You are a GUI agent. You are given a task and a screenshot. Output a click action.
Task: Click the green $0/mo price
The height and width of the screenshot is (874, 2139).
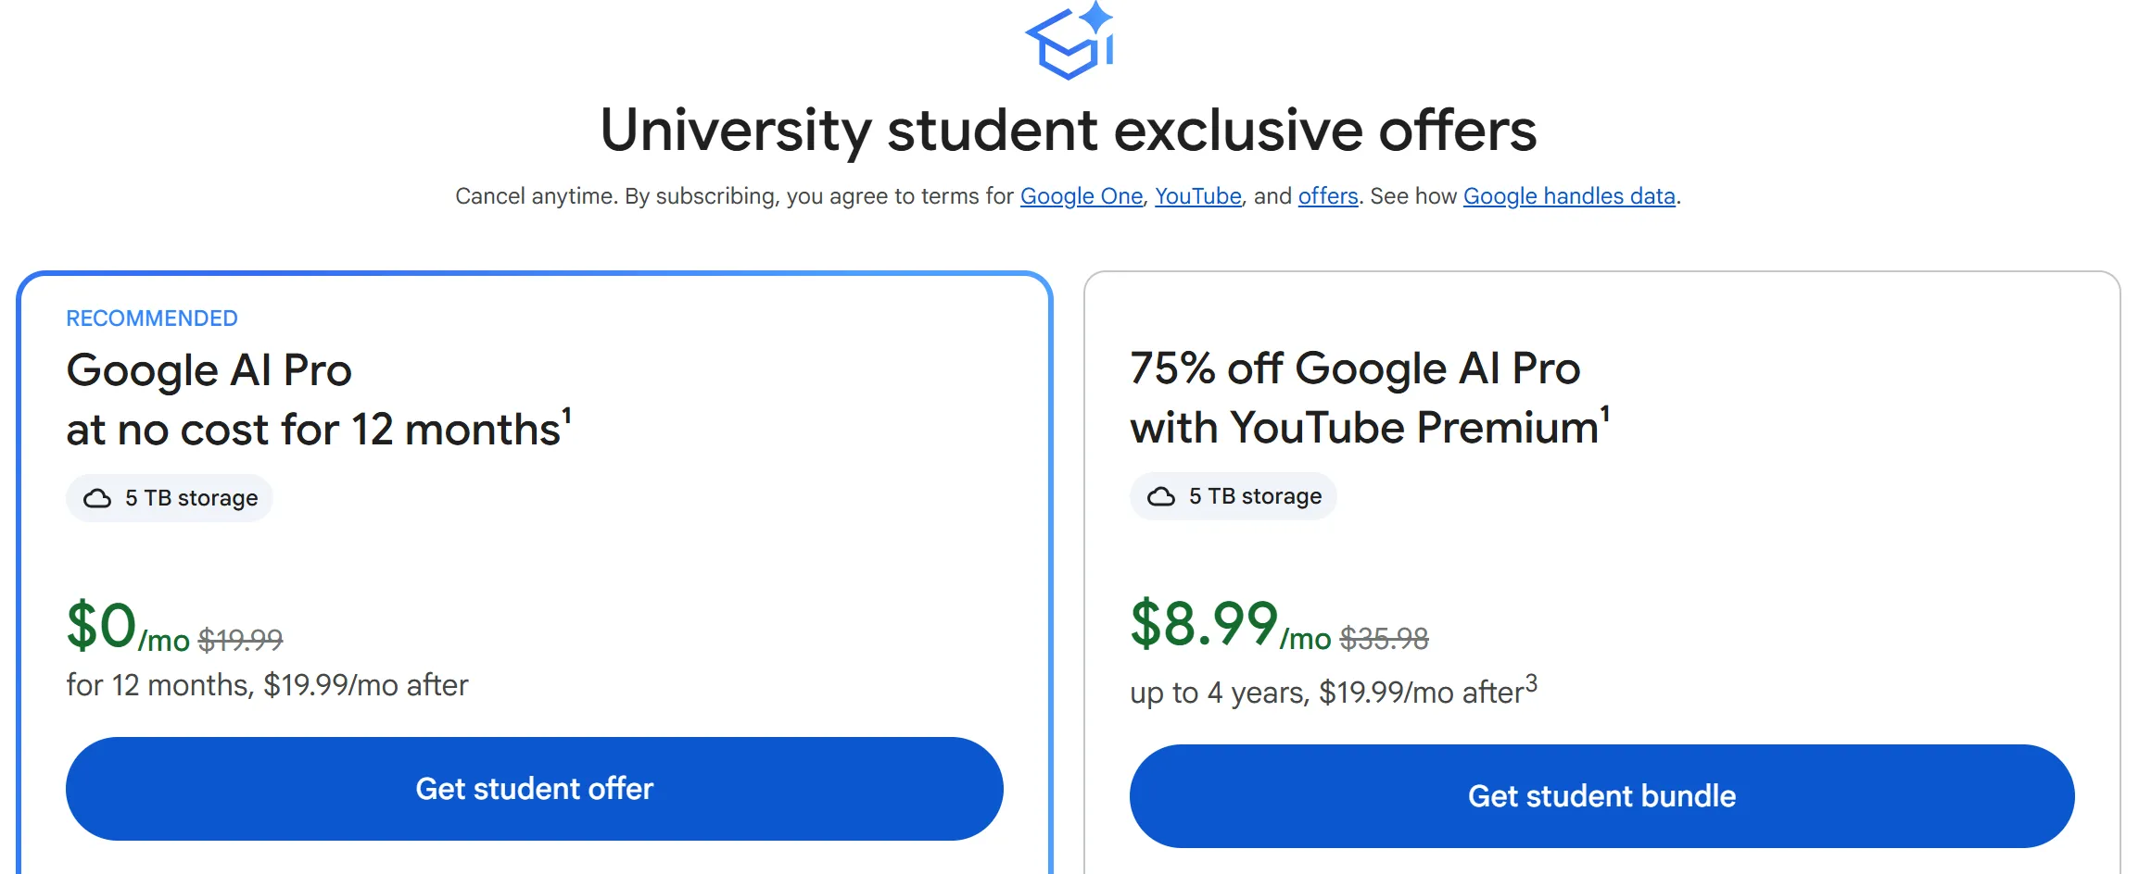(128, 627)
